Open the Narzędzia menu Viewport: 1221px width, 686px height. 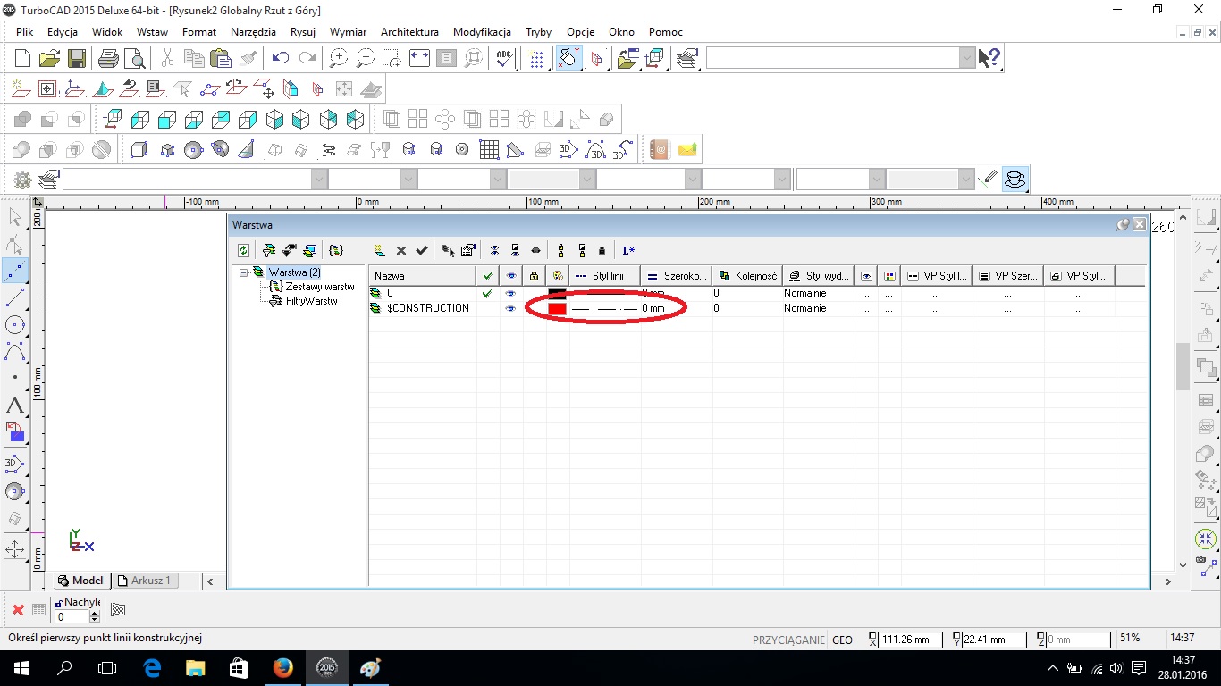tap(253, 31)
